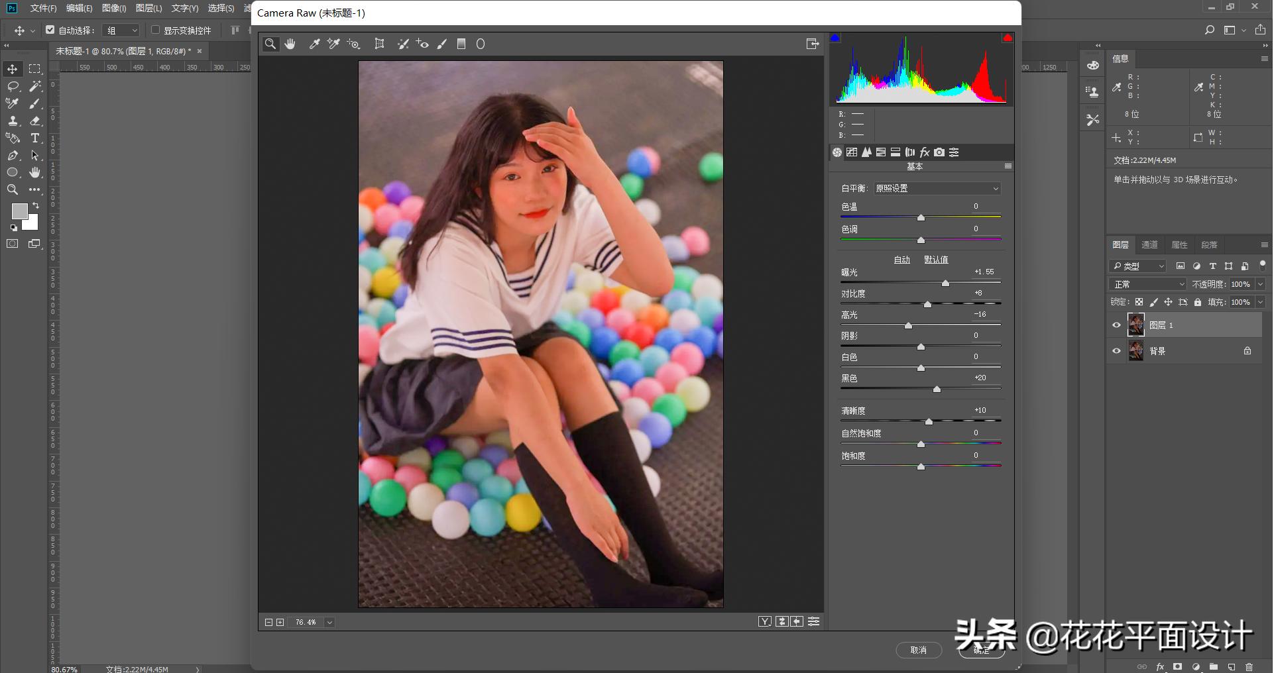
Task: Expand the layer blend mode 正常 dropdown
Action: (1147, 284)
